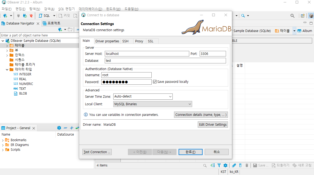Click the collapse all minus icon in Project panel
The image size is (314, 175).
click(65, 128)
